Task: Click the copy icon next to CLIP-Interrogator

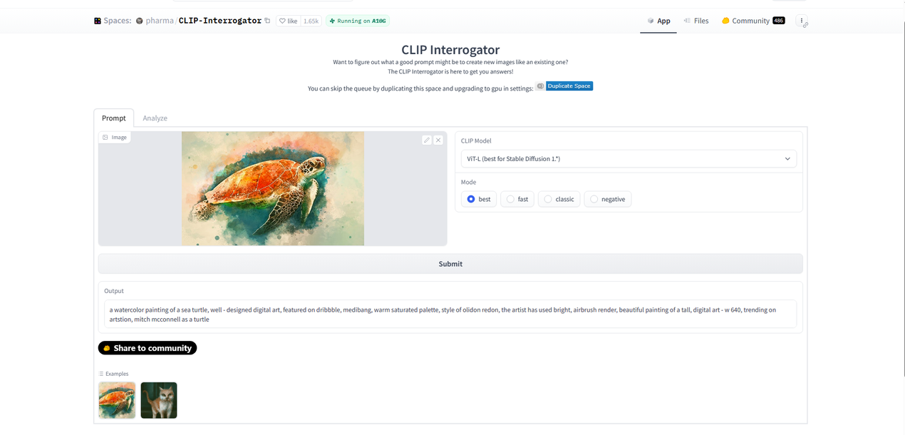Action: click(x=268, y=21)
